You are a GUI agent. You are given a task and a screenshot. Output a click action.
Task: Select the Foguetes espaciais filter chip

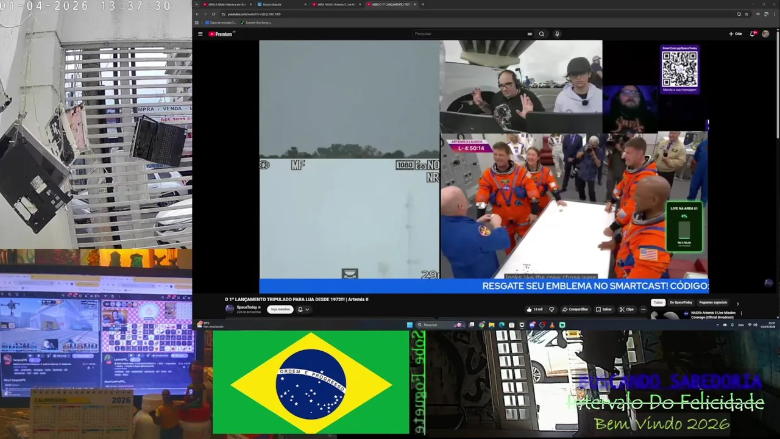(x=713, y=302)
